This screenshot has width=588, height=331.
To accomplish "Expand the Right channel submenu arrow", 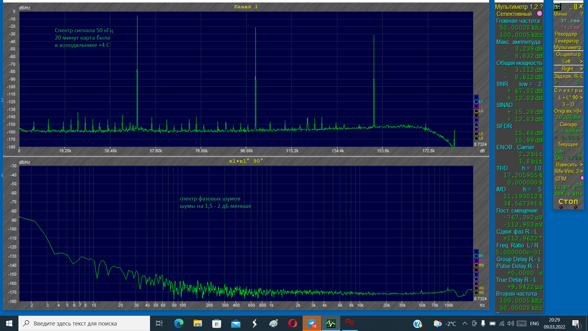I will [581, 69].
